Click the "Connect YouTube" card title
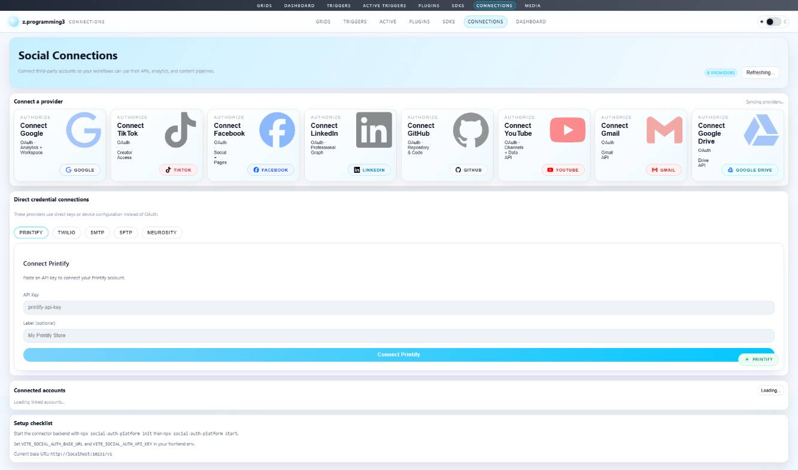 (518, 130)
